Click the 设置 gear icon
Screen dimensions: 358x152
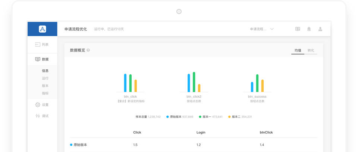coord(38,105)
